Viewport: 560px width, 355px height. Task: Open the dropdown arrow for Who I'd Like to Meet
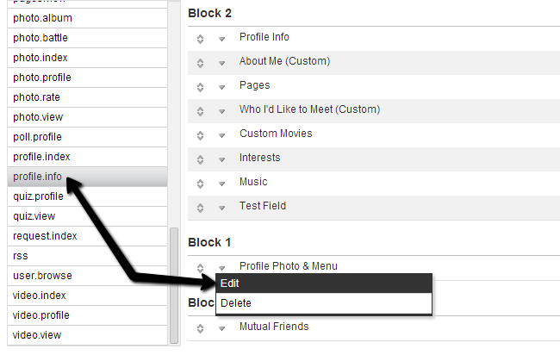pos(221,111)
